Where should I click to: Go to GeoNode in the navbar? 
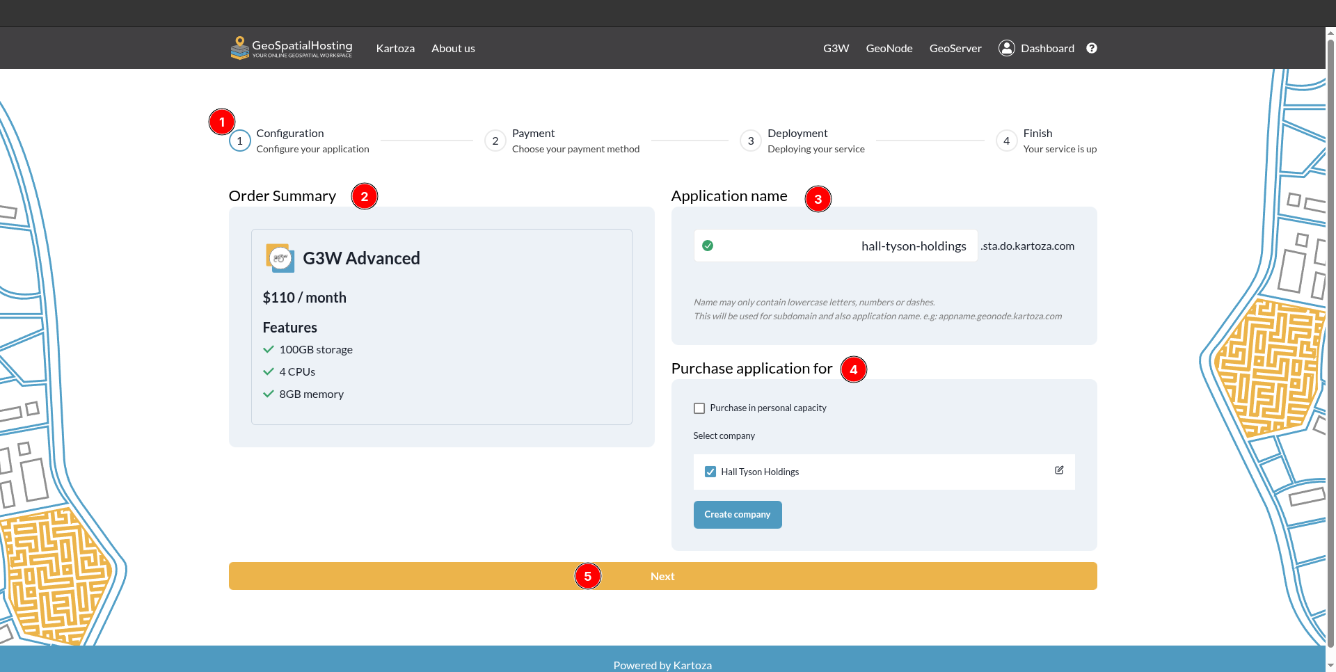pos(889,48)
